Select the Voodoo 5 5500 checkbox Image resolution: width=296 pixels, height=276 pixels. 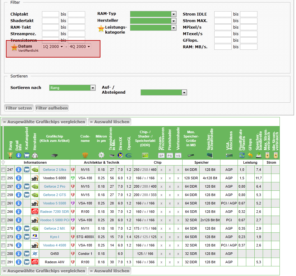pos(3,203)
